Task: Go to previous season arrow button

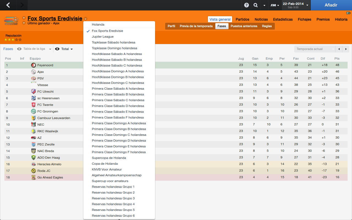Action: click(339, 49)
